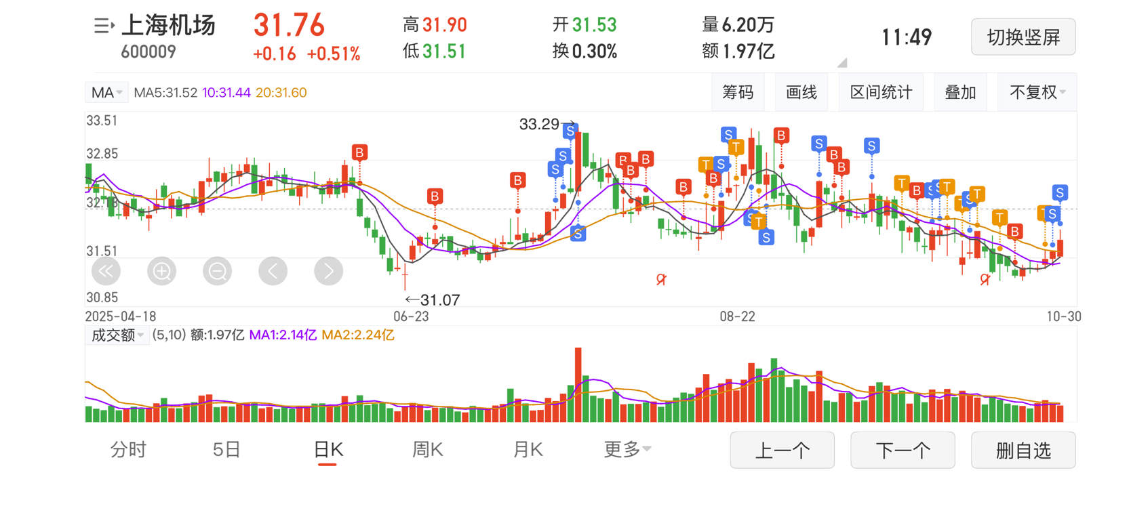This screenshot has width=1129, height=521.
Task: Click the tallest red volume bar
Action: pos(578,385)
